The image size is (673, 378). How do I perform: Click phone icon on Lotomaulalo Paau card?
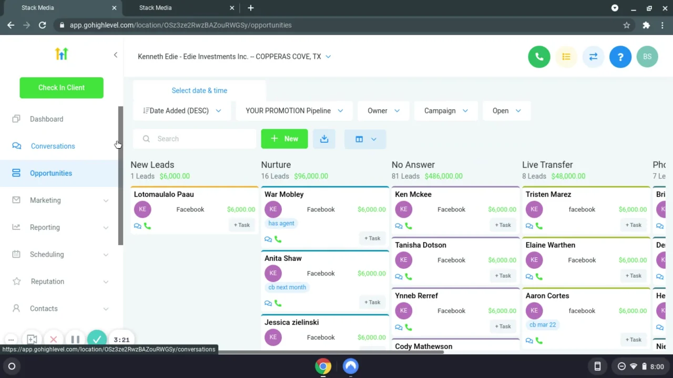click(147, 226)
